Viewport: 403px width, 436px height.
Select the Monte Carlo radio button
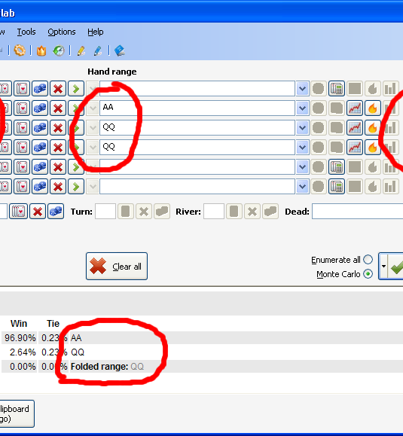click(368, 274)
